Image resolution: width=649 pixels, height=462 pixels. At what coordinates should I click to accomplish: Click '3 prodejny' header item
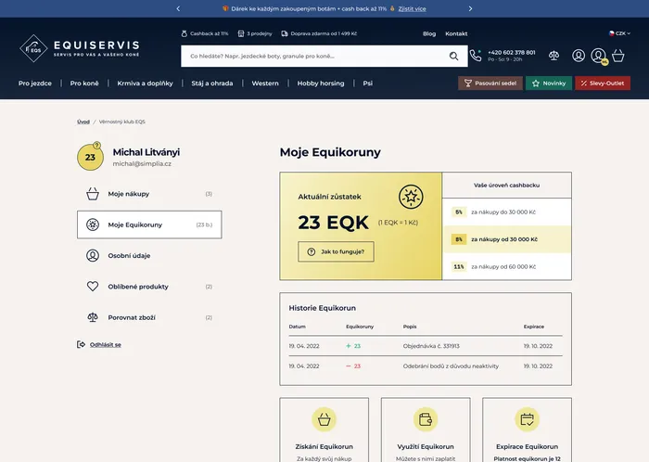click(255, 33)
